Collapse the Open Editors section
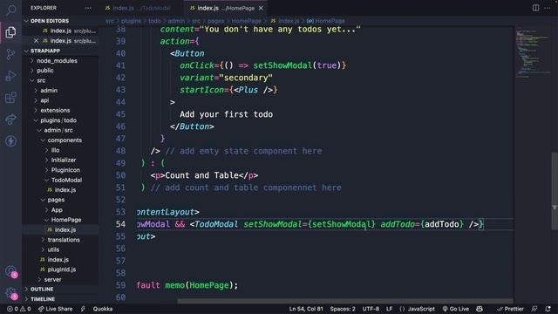 tap(50, 21)
